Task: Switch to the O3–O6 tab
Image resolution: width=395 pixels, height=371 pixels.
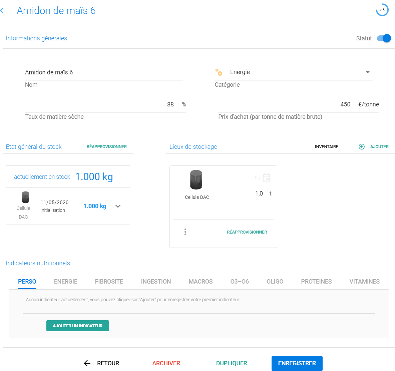Action: coord(240,282)
